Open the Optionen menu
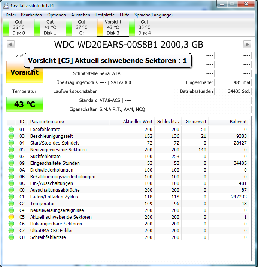 click(57, 15)
